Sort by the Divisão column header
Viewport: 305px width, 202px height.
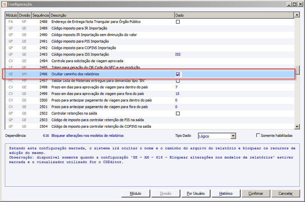coord(25,15)
